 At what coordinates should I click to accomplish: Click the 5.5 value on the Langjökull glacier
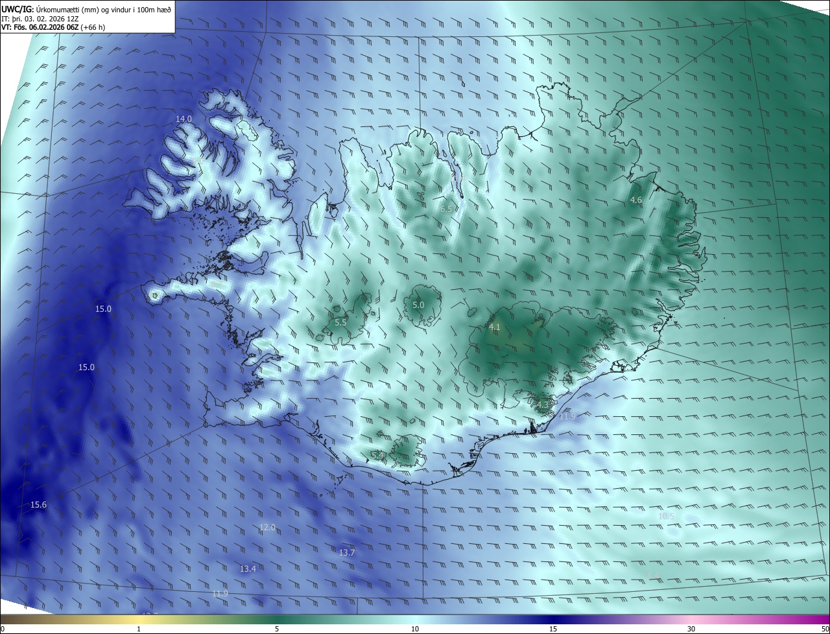point(341,322)
